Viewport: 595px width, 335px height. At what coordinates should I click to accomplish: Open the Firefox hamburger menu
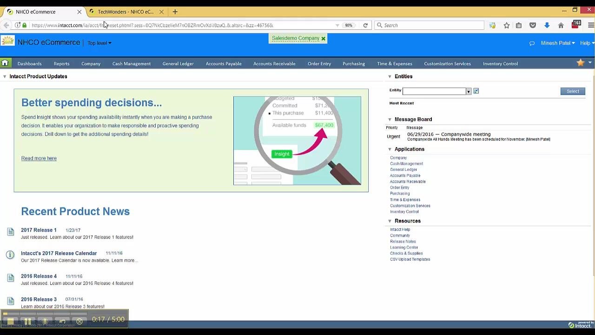(x=590, y=25)
